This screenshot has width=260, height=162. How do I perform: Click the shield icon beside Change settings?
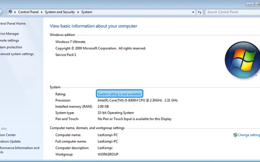[x=235, y=135]
